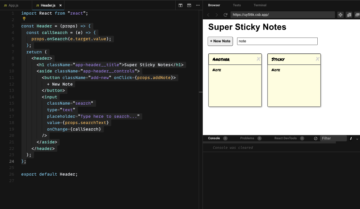Image resolution: width=360 pixels, height=209 pixels.
Task: Switch to the Browser tab
Action: pyautogui.click(x=214, y=5)
